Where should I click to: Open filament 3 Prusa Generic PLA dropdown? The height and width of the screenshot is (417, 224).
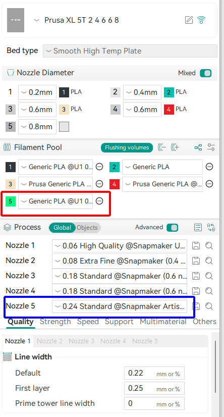(x=55, y=184)
